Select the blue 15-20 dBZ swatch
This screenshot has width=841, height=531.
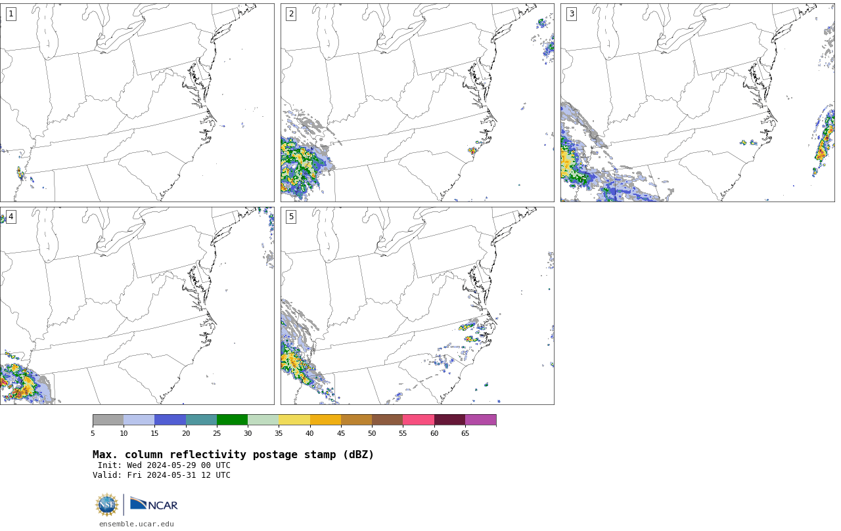(x=170, y=420)
